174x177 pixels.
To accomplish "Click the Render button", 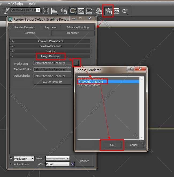I will [x=84, y=161].
